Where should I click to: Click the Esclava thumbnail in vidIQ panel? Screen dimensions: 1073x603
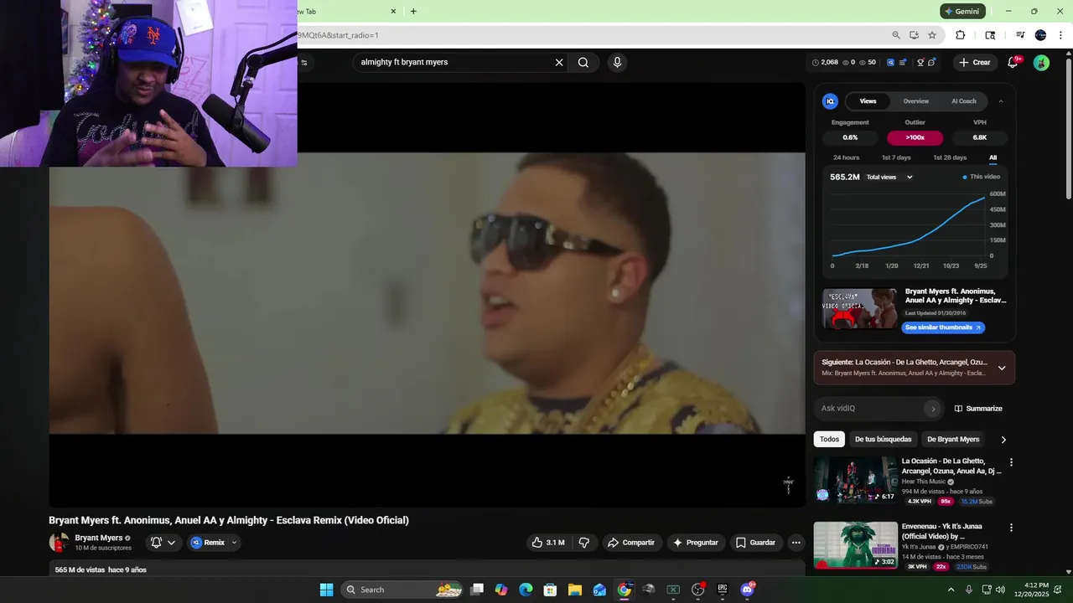[x=860, y=309]
